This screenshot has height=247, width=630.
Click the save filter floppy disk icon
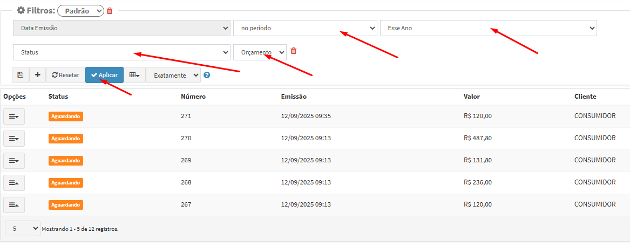(x=21, y=75)
